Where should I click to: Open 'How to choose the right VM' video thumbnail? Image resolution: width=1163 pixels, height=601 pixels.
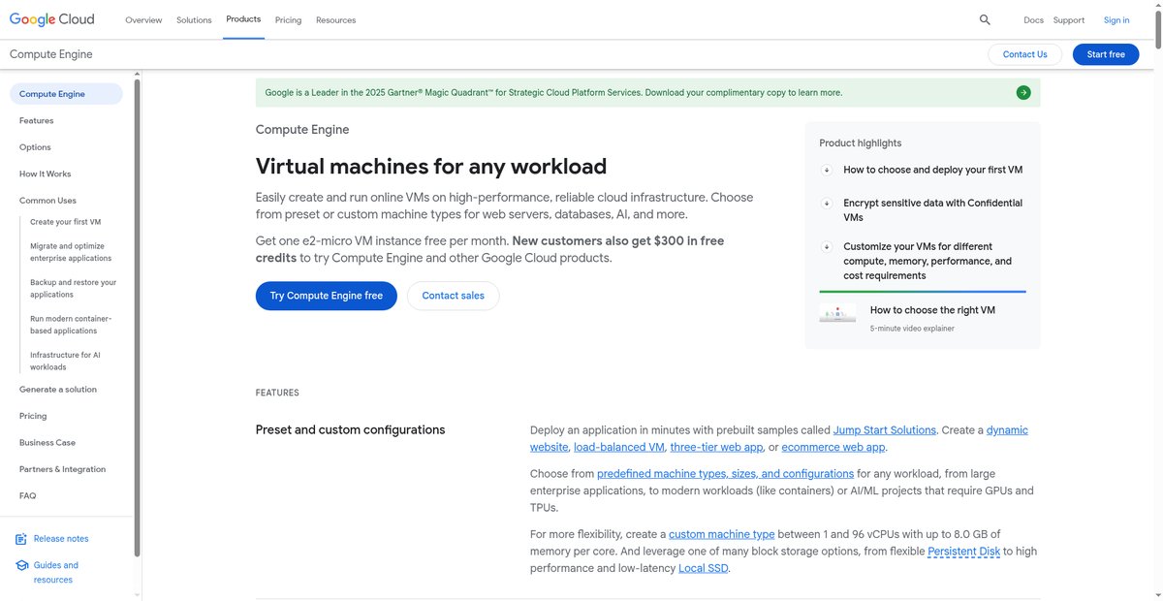pyautogui.click(x=837, y=313)
